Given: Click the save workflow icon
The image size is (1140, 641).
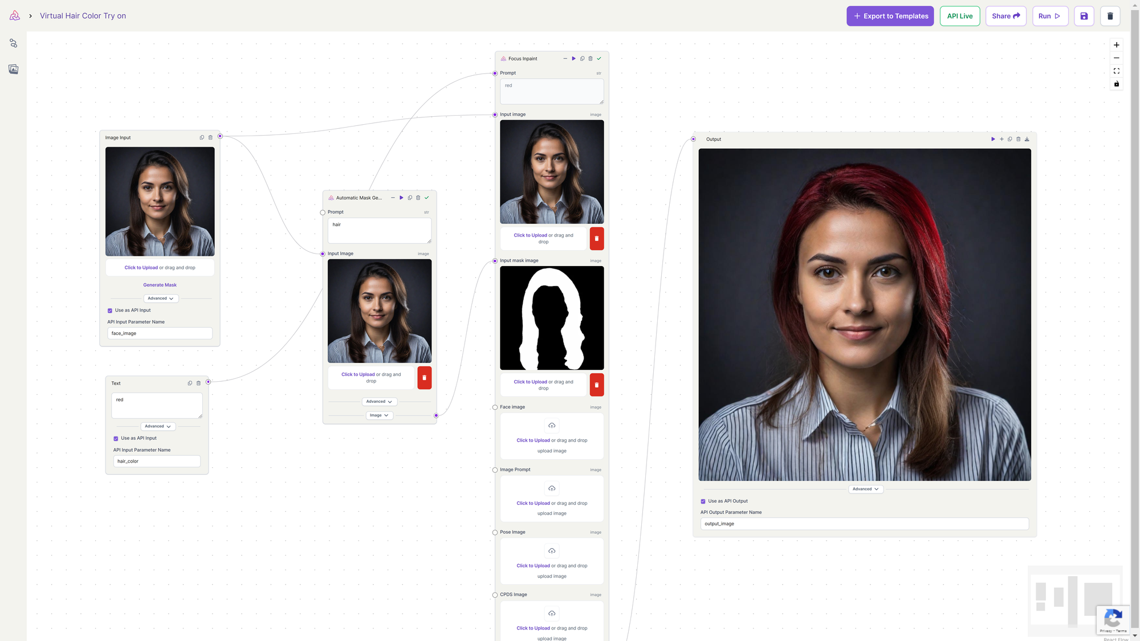Looking at the screenshot, I should pyautogui.click(x=1084, y=16).
